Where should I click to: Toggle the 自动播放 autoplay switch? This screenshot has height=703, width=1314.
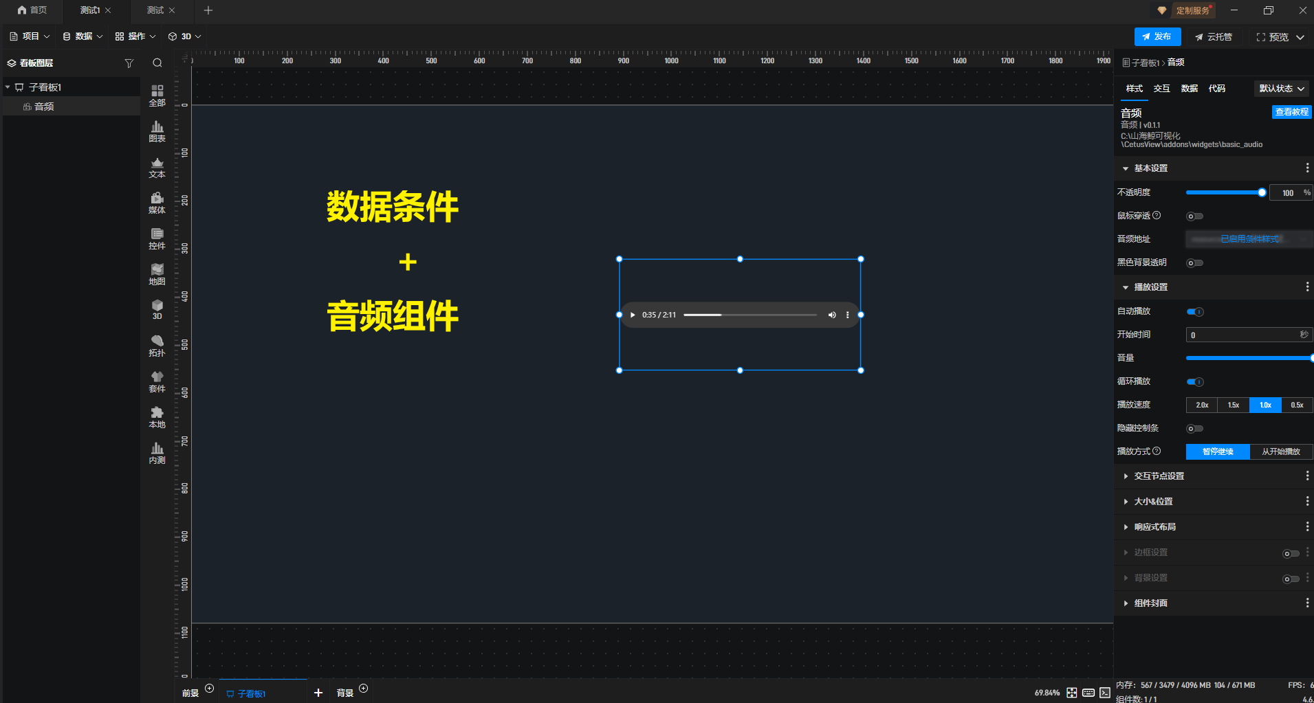(1195, 312)
